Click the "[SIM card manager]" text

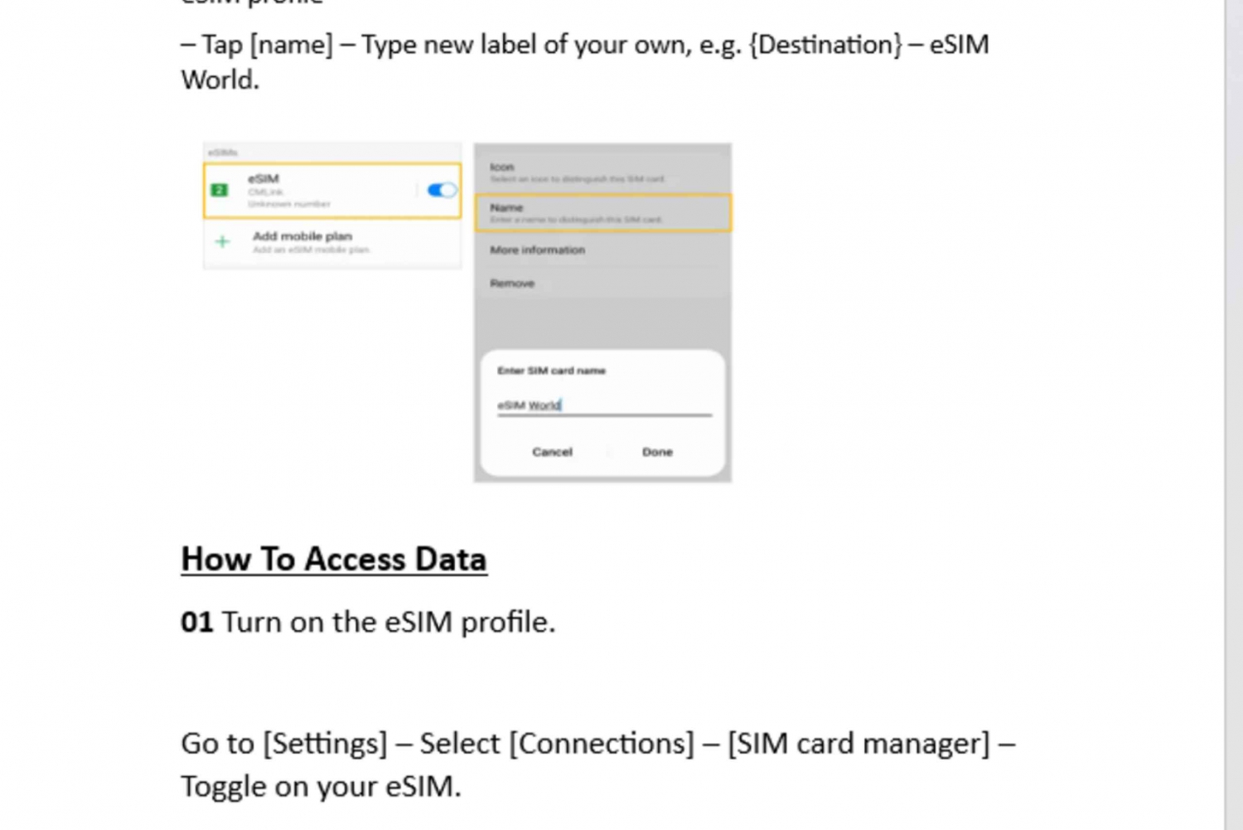(858, 744)
